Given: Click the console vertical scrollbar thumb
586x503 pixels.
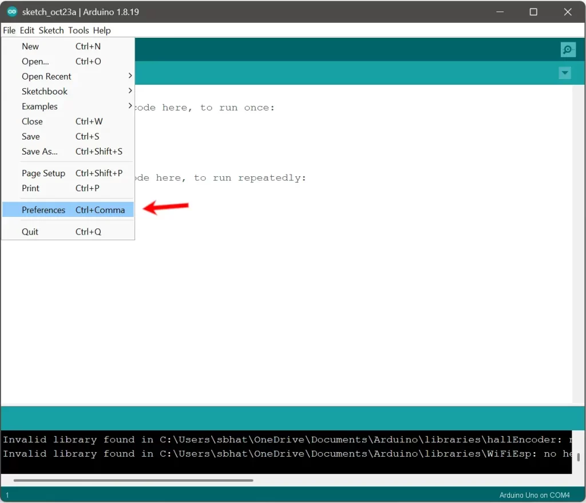Looking at the screenshot, I should (x=579, y=457).
